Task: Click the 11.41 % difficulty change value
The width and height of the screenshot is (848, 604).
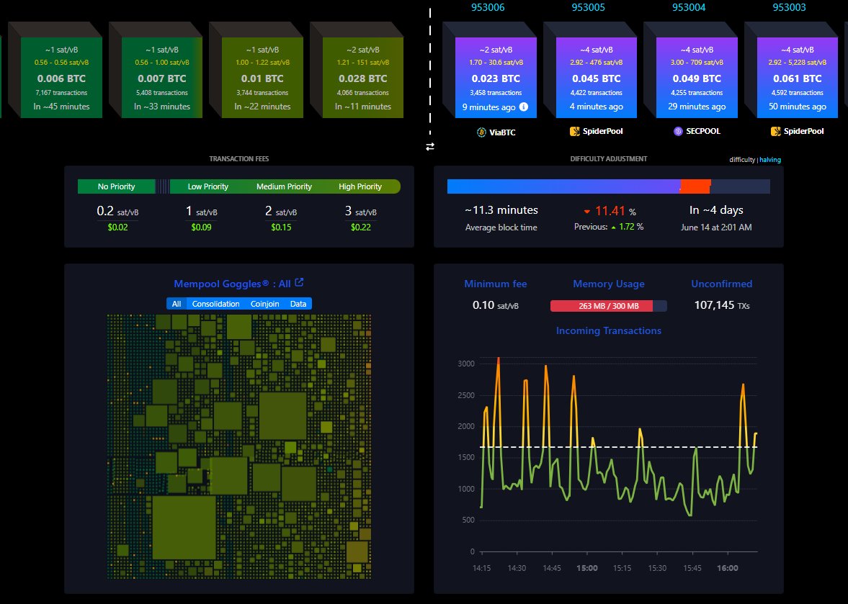Action: (x=610, y=211)
